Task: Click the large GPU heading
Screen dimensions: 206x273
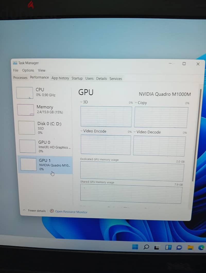Action: pyautogui.click(x=86, y=92)
